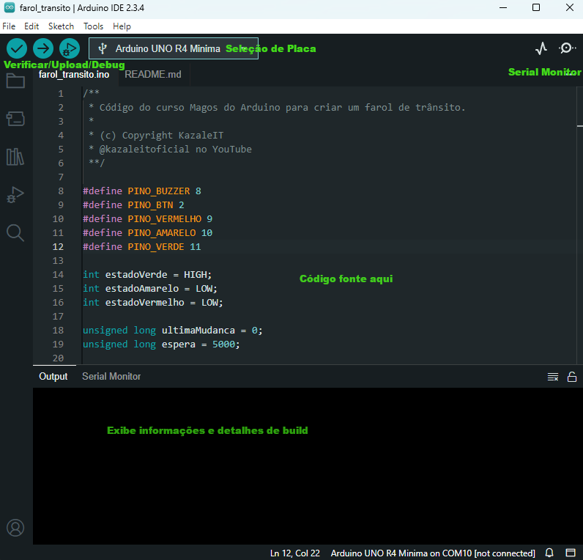
Task: Open the Boards Manager sidebar icon
Action: coord(15,119)
